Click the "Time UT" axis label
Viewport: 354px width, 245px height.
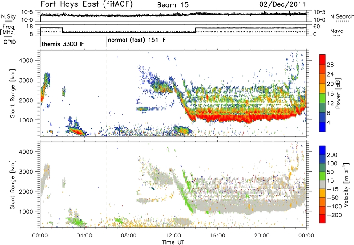point(173,242)
